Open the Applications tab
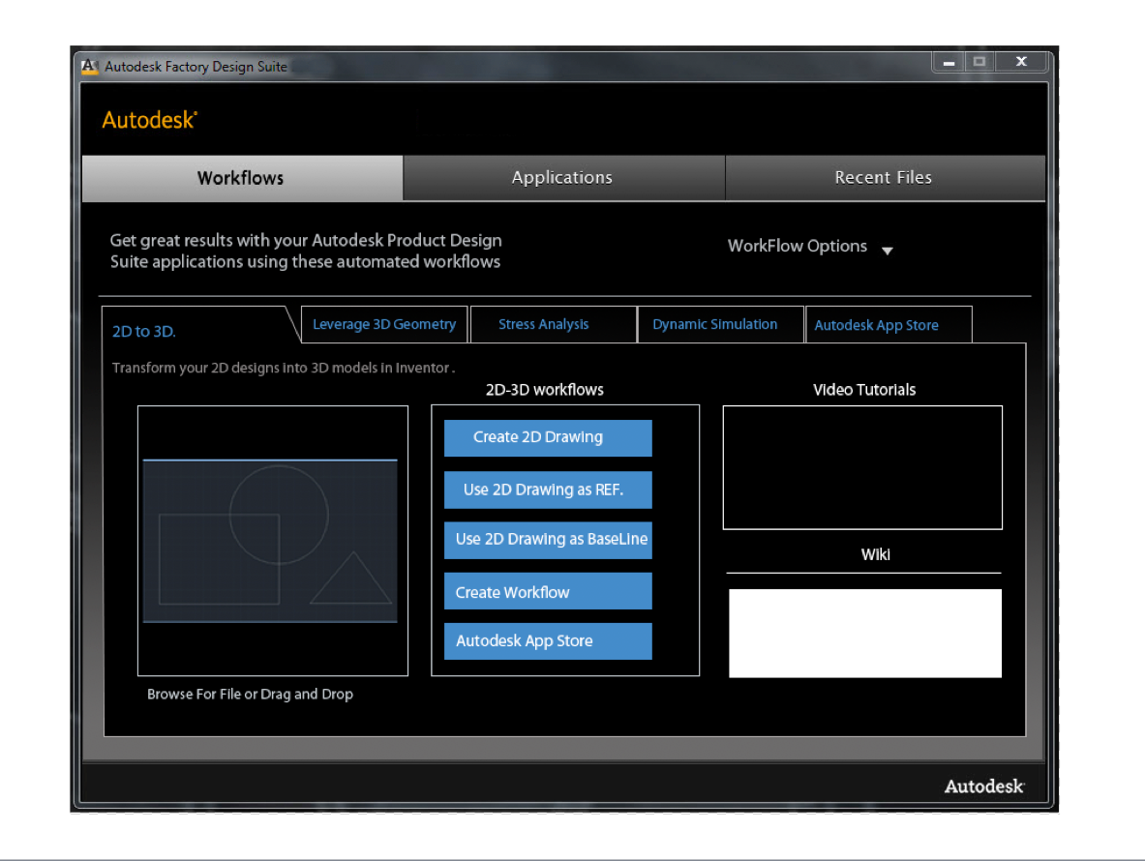This screenshot has width=1145, height=861. 563,178
